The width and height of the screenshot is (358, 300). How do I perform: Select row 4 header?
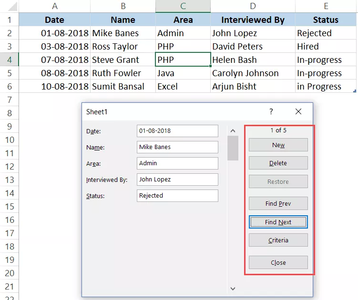click(9, 60)
